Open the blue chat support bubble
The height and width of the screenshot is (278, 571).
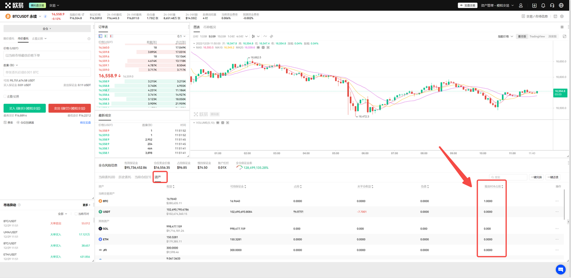[x=561, y=269]
